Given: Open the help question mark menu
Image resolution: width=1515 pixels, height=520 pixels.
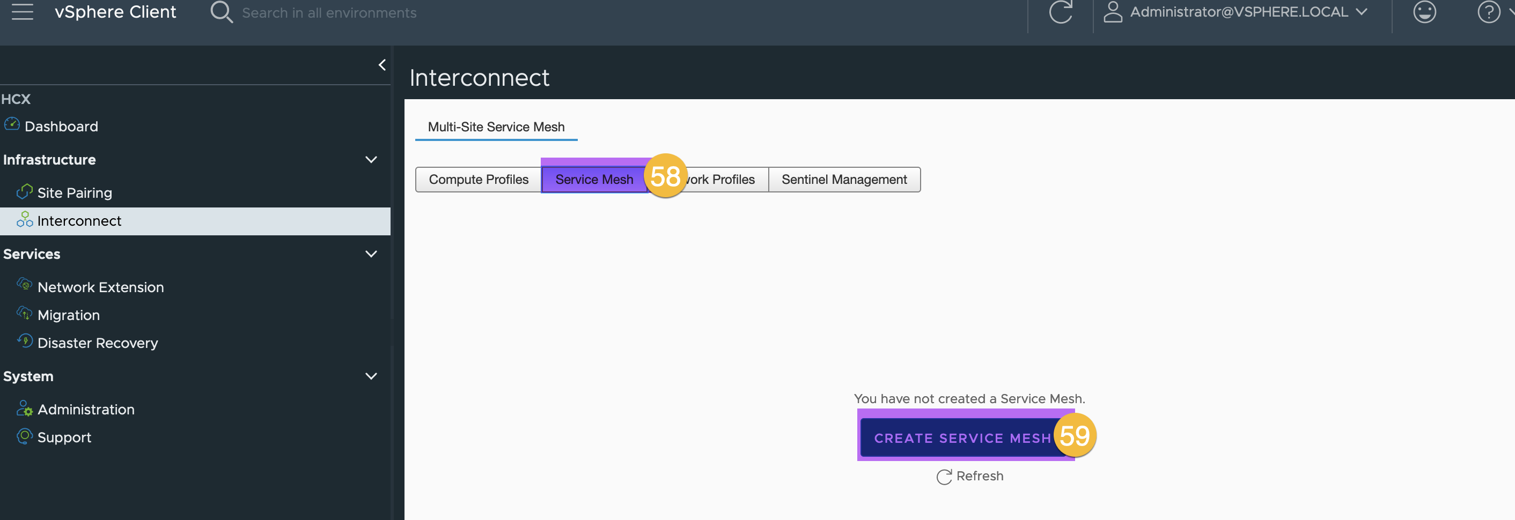Looking at the screenshot, I should coord(1489,12).
